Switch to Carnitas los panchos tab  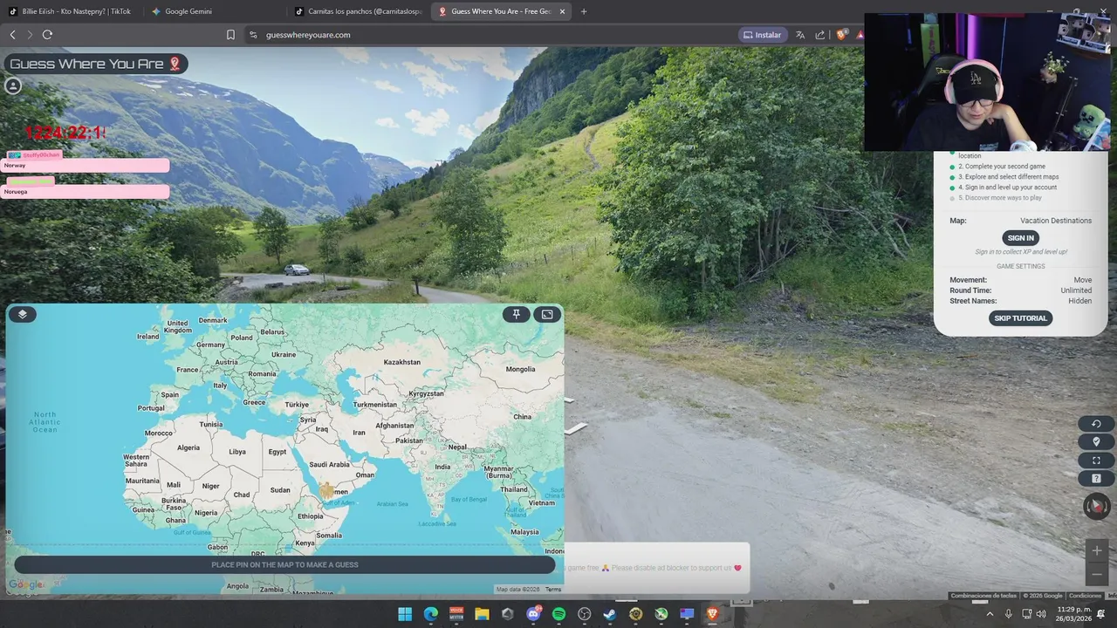click(358, 11)
